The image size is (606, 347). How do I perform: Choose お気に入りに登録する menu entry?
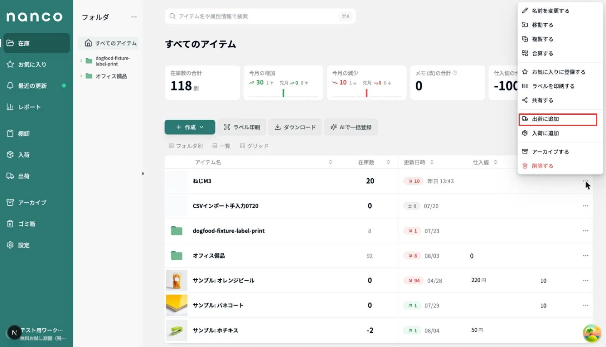pos(560,72)
